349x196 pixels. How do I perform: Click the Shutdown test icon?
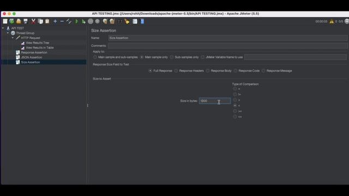[97, 21]
